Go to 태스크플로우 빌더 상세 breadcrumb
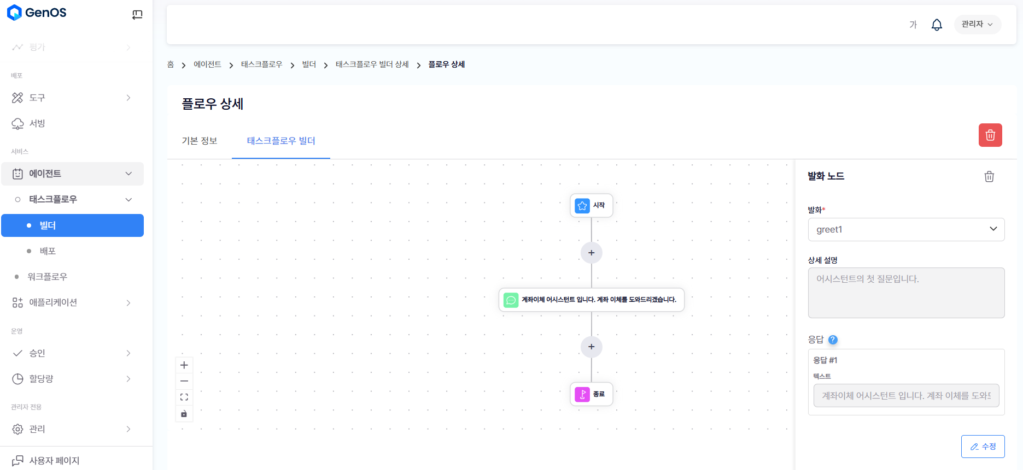This screenshot has width=1023, height=470. (x=372, y=64)
